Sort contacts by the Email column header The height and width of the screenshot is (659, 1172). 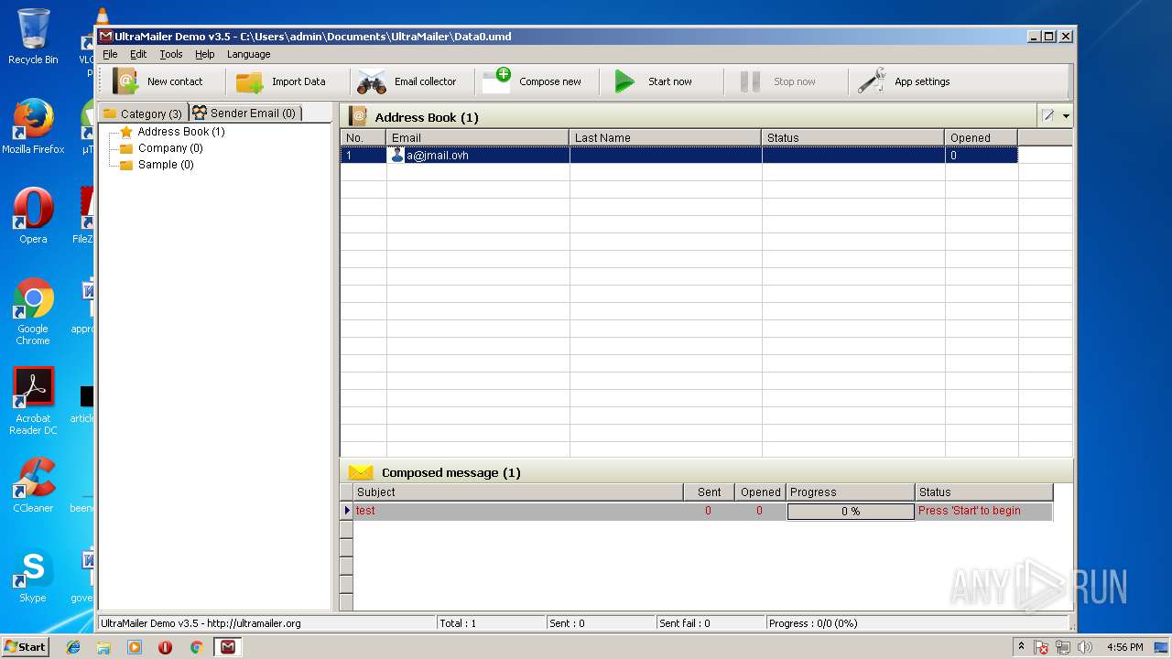[478, 137]
